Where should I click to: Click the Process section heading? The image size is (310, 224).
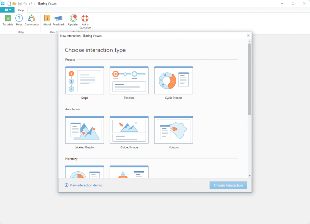(x=70, y=60)
